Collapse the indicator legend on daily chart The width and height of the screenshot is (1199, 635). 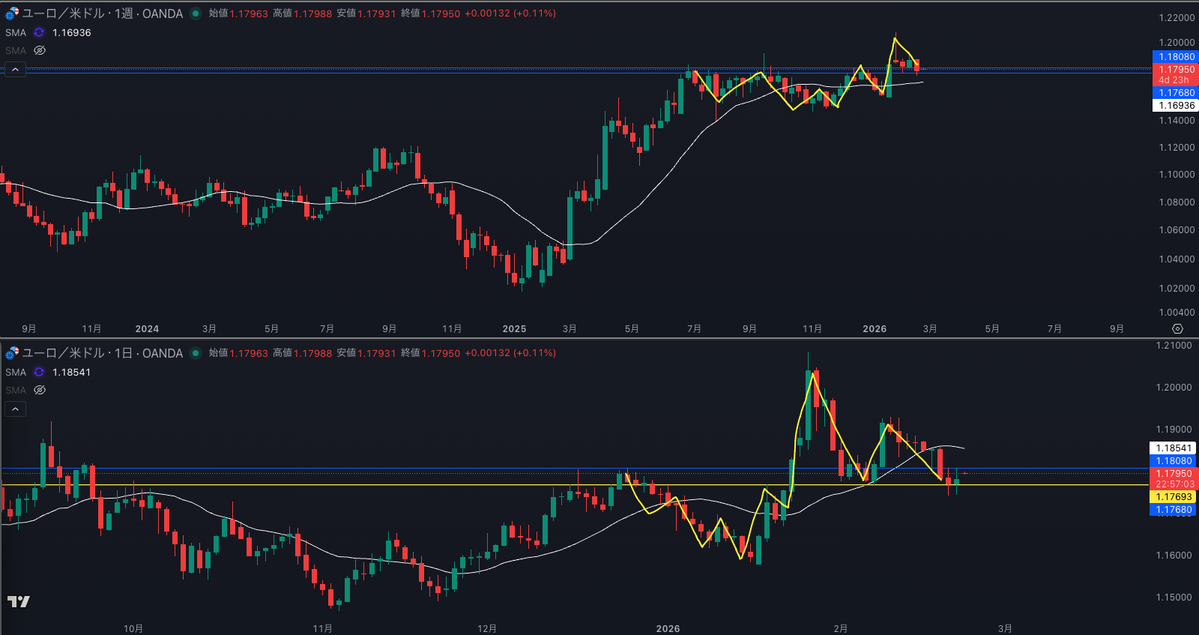click(16, 409)
